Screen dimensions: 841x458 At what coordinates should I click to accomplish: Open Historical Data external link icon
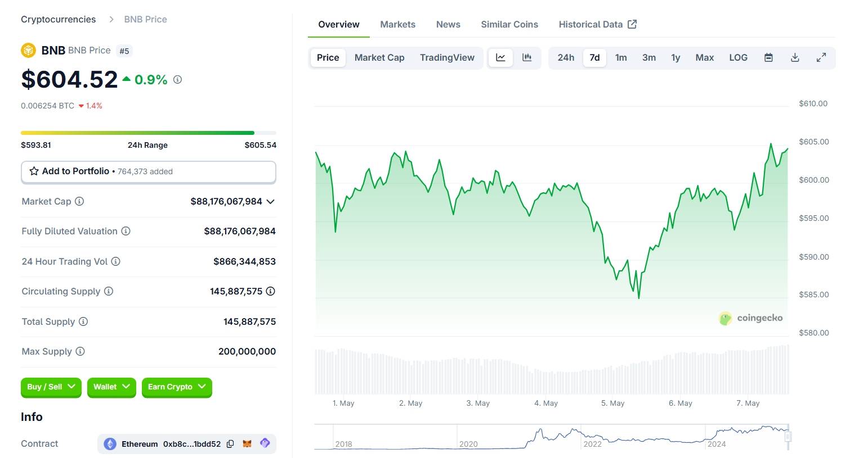(x=632, y=24)
